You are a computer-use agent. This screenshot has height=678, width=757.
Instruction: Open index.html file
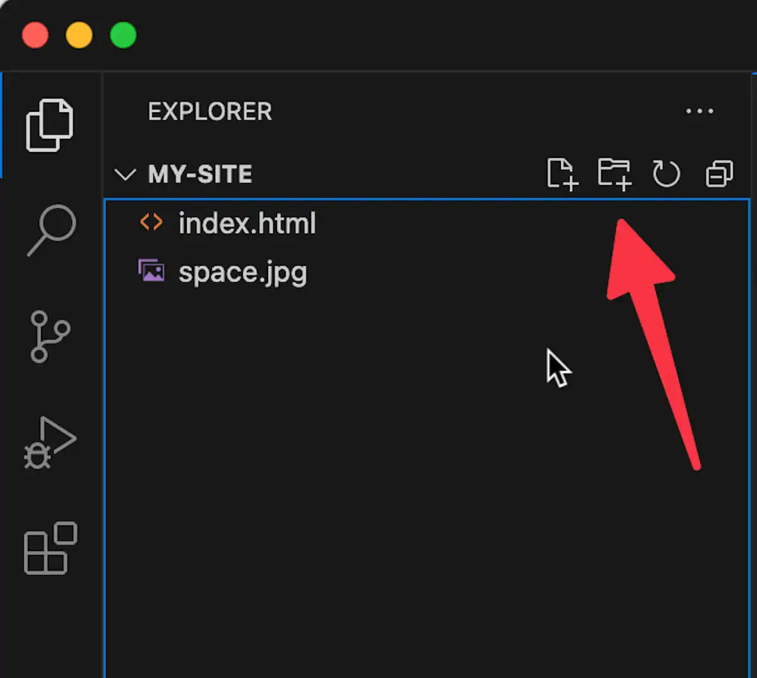pos(426,223)
